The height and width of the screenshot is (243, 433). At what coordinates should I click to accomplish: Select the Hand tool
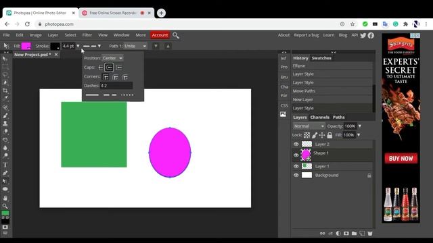(5, 198)
